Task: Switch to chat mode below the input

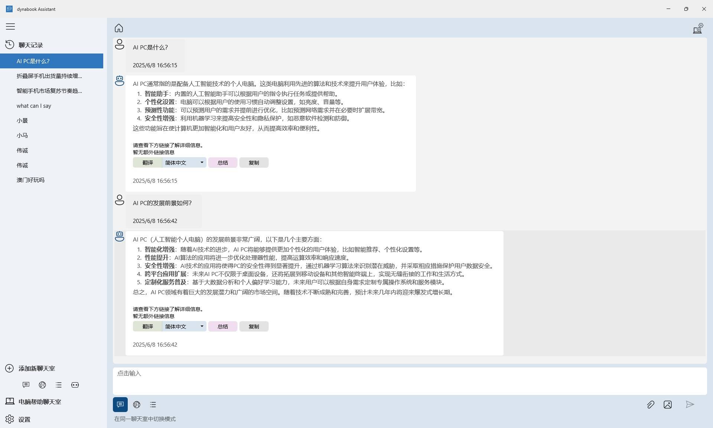Action: coord(120,405)
